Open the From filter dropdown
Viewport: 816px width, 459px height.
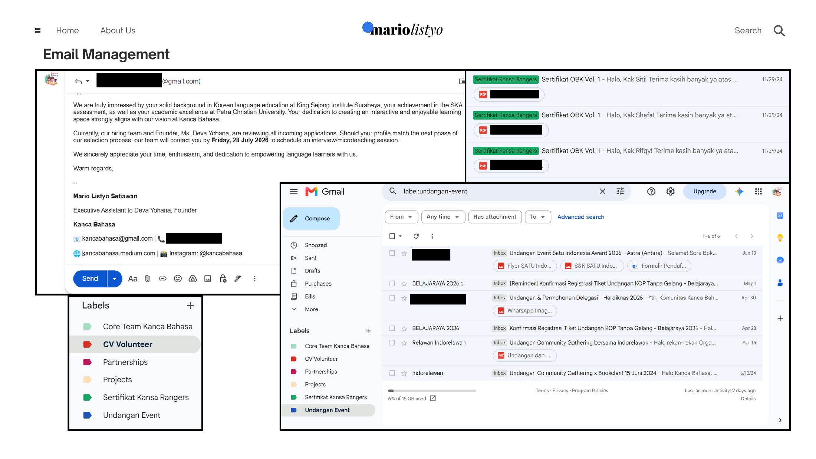(x=401, y=217)
